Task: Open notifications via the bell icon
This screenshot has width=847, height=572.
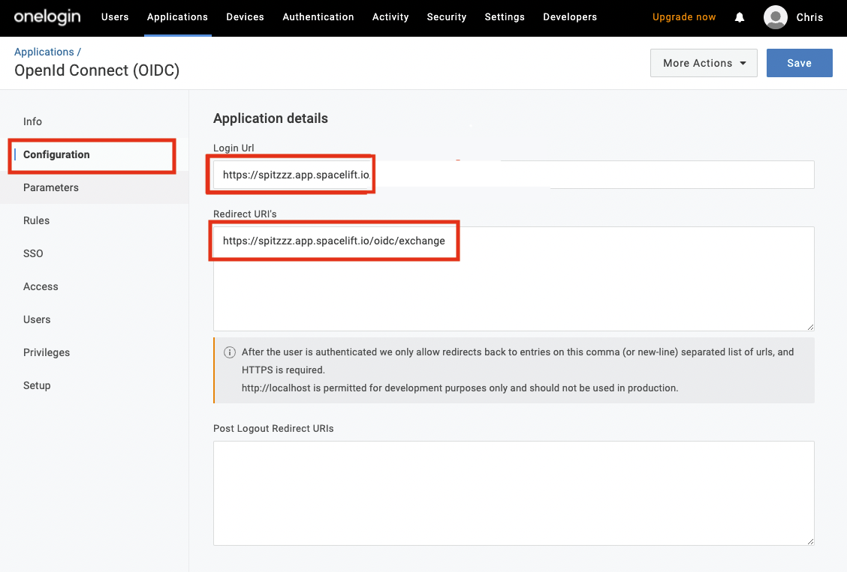Action: [x=739, y=17]
